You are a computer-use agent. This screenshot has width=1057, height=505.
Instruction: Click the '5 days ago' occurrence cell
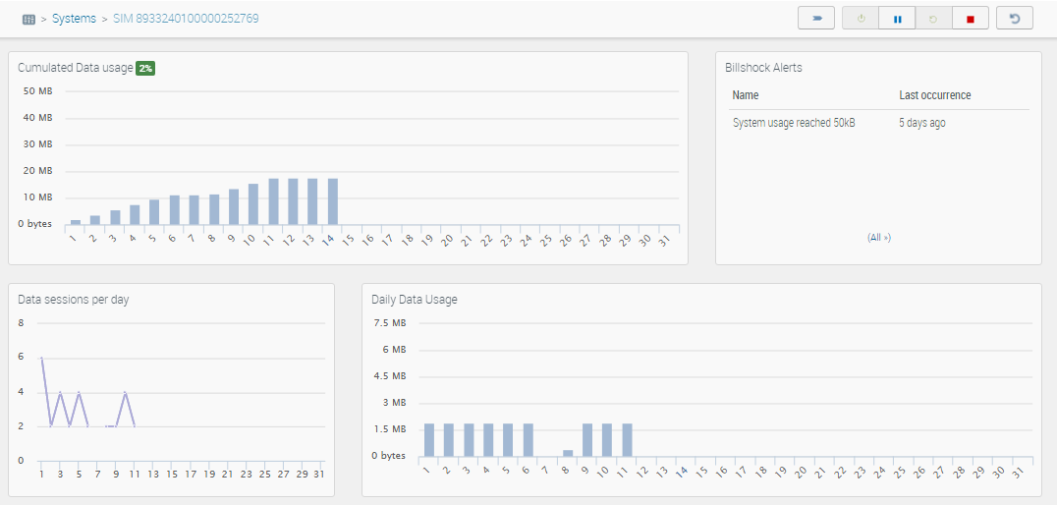click(x=921, y=123)
